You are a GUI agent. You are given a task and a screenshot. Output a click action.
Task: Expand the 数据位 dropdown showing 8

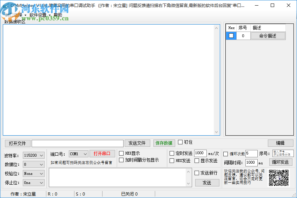click(33, 164)
